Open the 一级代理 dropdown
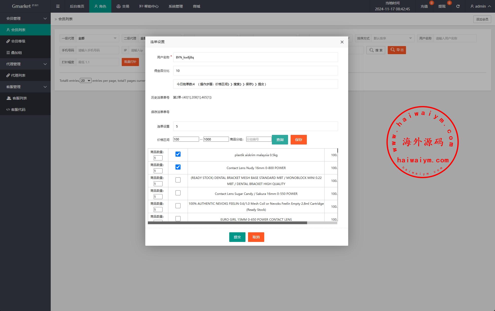Screen dimensions: 495x311 (97, 38)
